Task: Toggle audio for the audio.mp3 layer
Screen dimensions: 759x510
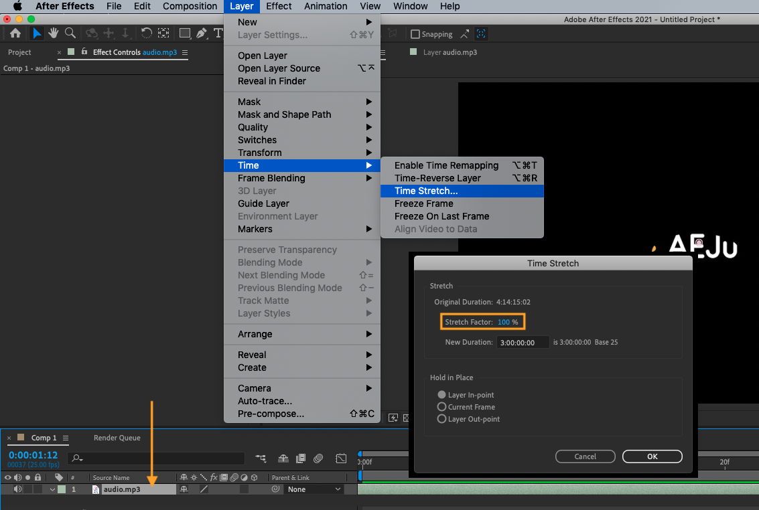Action: point(17,489)
